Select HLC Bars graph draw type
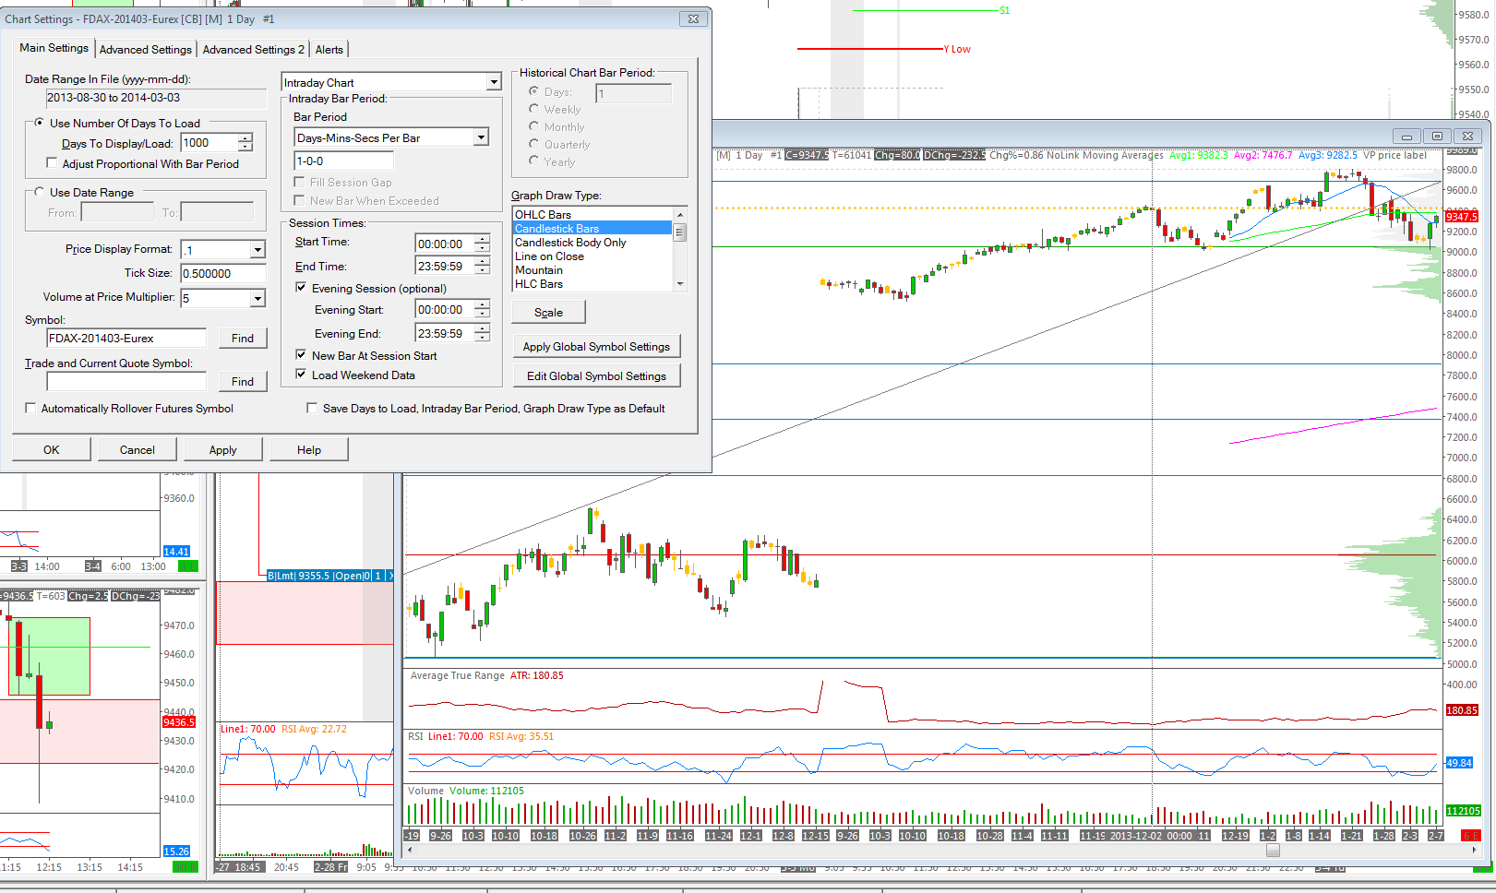 point(592,284)
